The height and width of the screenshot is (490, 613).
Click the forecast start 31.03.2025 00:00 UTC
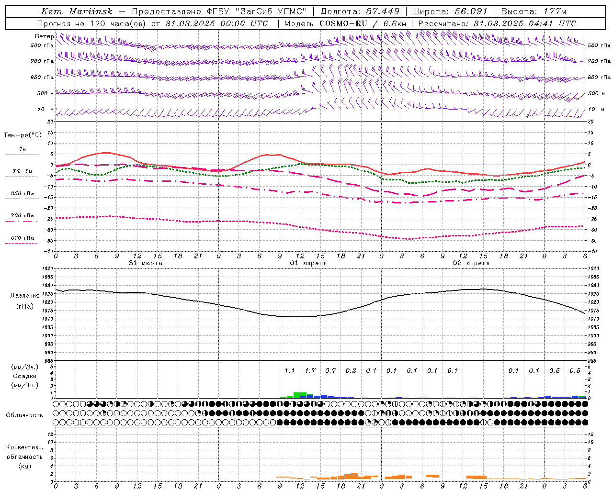216,23
